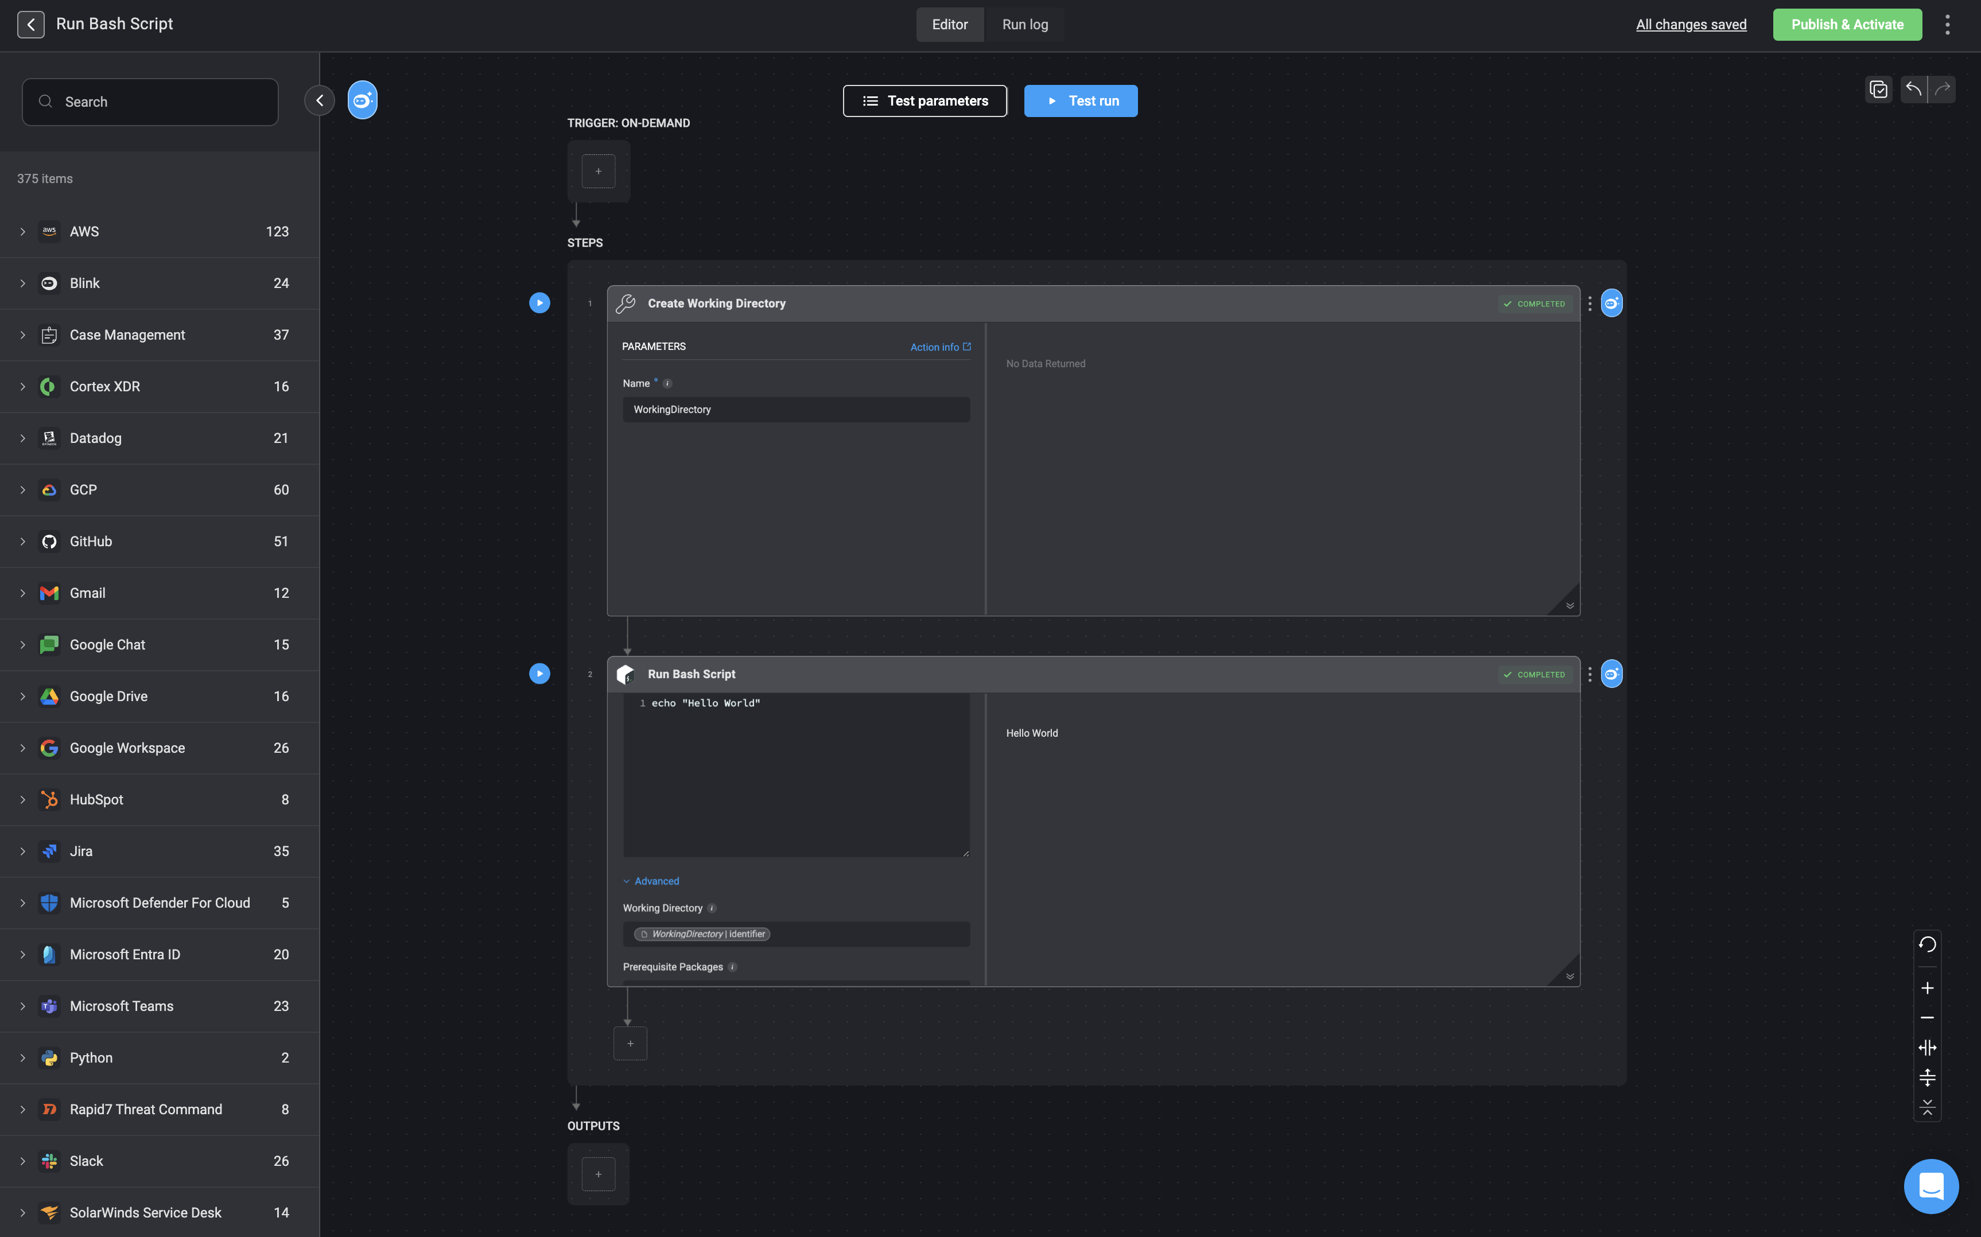The height and width of the screenshot is (1237, 1981).
Task: Open the Blink copilot assistant at canvas top
Action: click(363, 100)
